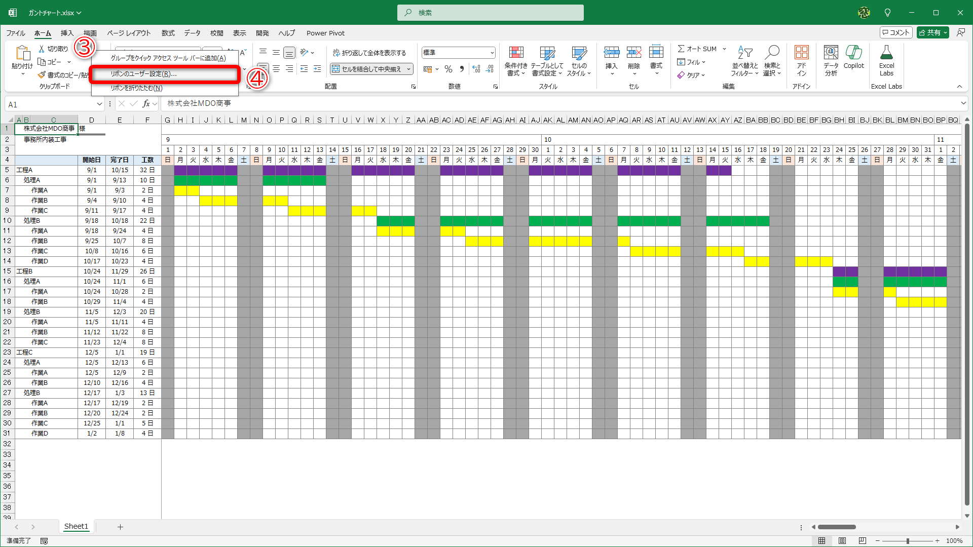
Task: Switch to Page Layout view in status bar
Action: point(842,541)
